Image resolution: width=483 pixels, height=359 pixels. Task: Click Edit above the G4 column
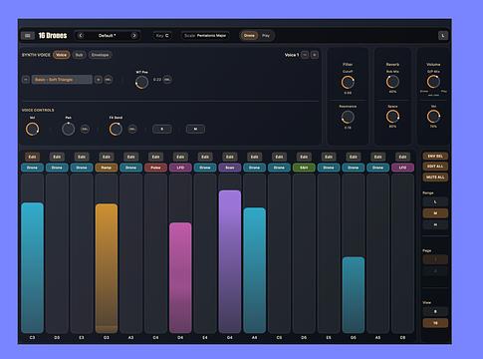(230, 157)
